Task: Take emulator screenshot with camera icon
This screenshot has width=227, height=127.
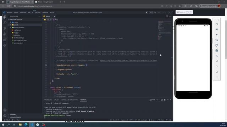Action: 217,50
